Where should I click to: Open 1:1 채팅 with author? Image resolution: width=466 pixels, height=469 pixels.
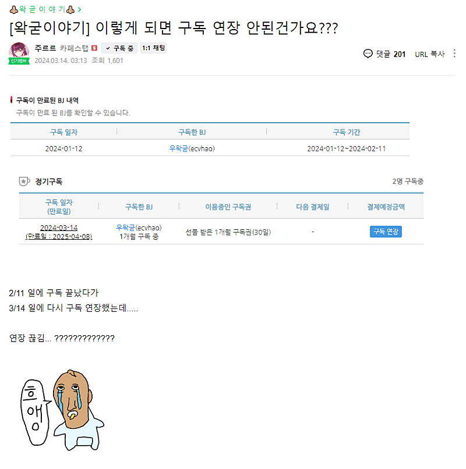(x=153, y=48)
